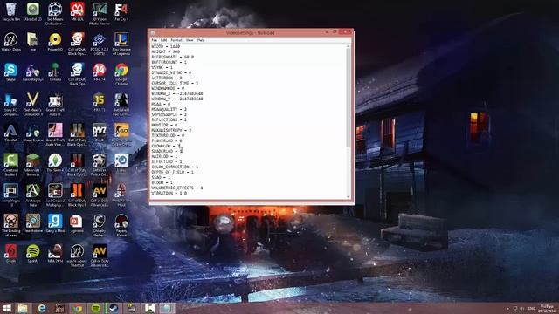Open the File menu in Notepad

pyautogui.click(x=154, y=40)
